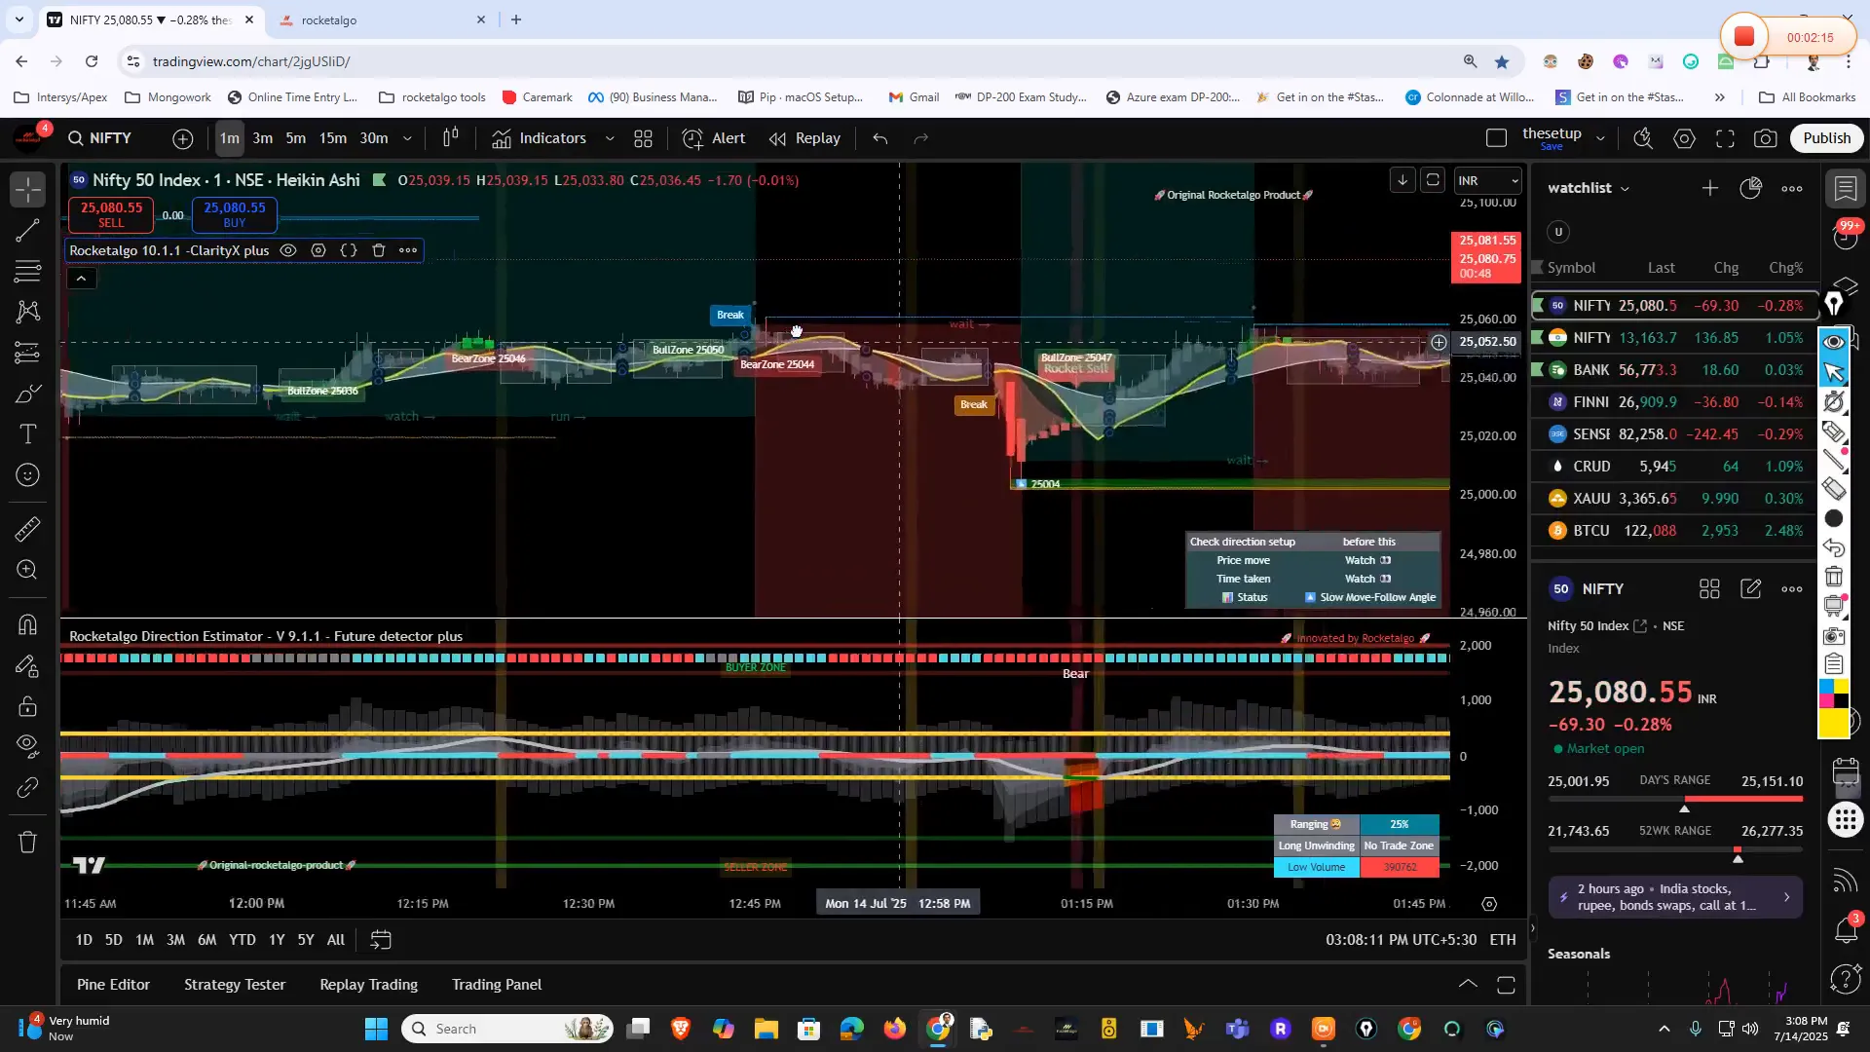
Task: Switch to the Strategy Tester tab
Action: 235,985
